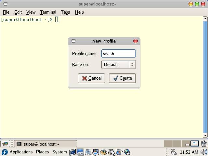Open the web browser globe icon
The height and width of the screenshot is (156, 208).
127,152
